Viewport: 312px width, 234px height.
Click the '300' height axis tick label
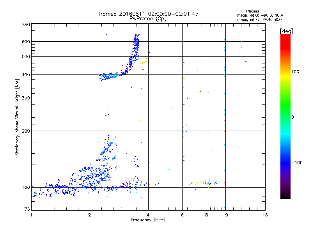(x=26, y=98)
